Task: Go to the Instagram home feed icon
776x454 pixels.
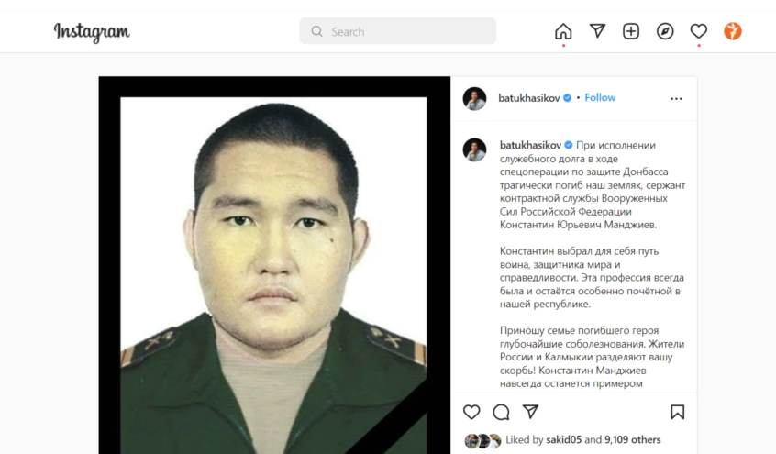Action: pos(563,31)
